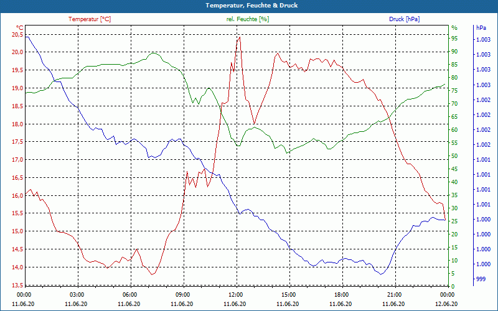Click the '85' humidity axis tick
Viewport: 498px width, 311px height.
pos(454,65)
